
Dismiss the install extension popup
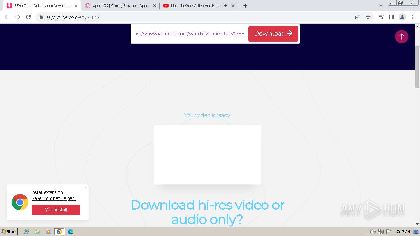pyautogui.click(x=85, y=187)
